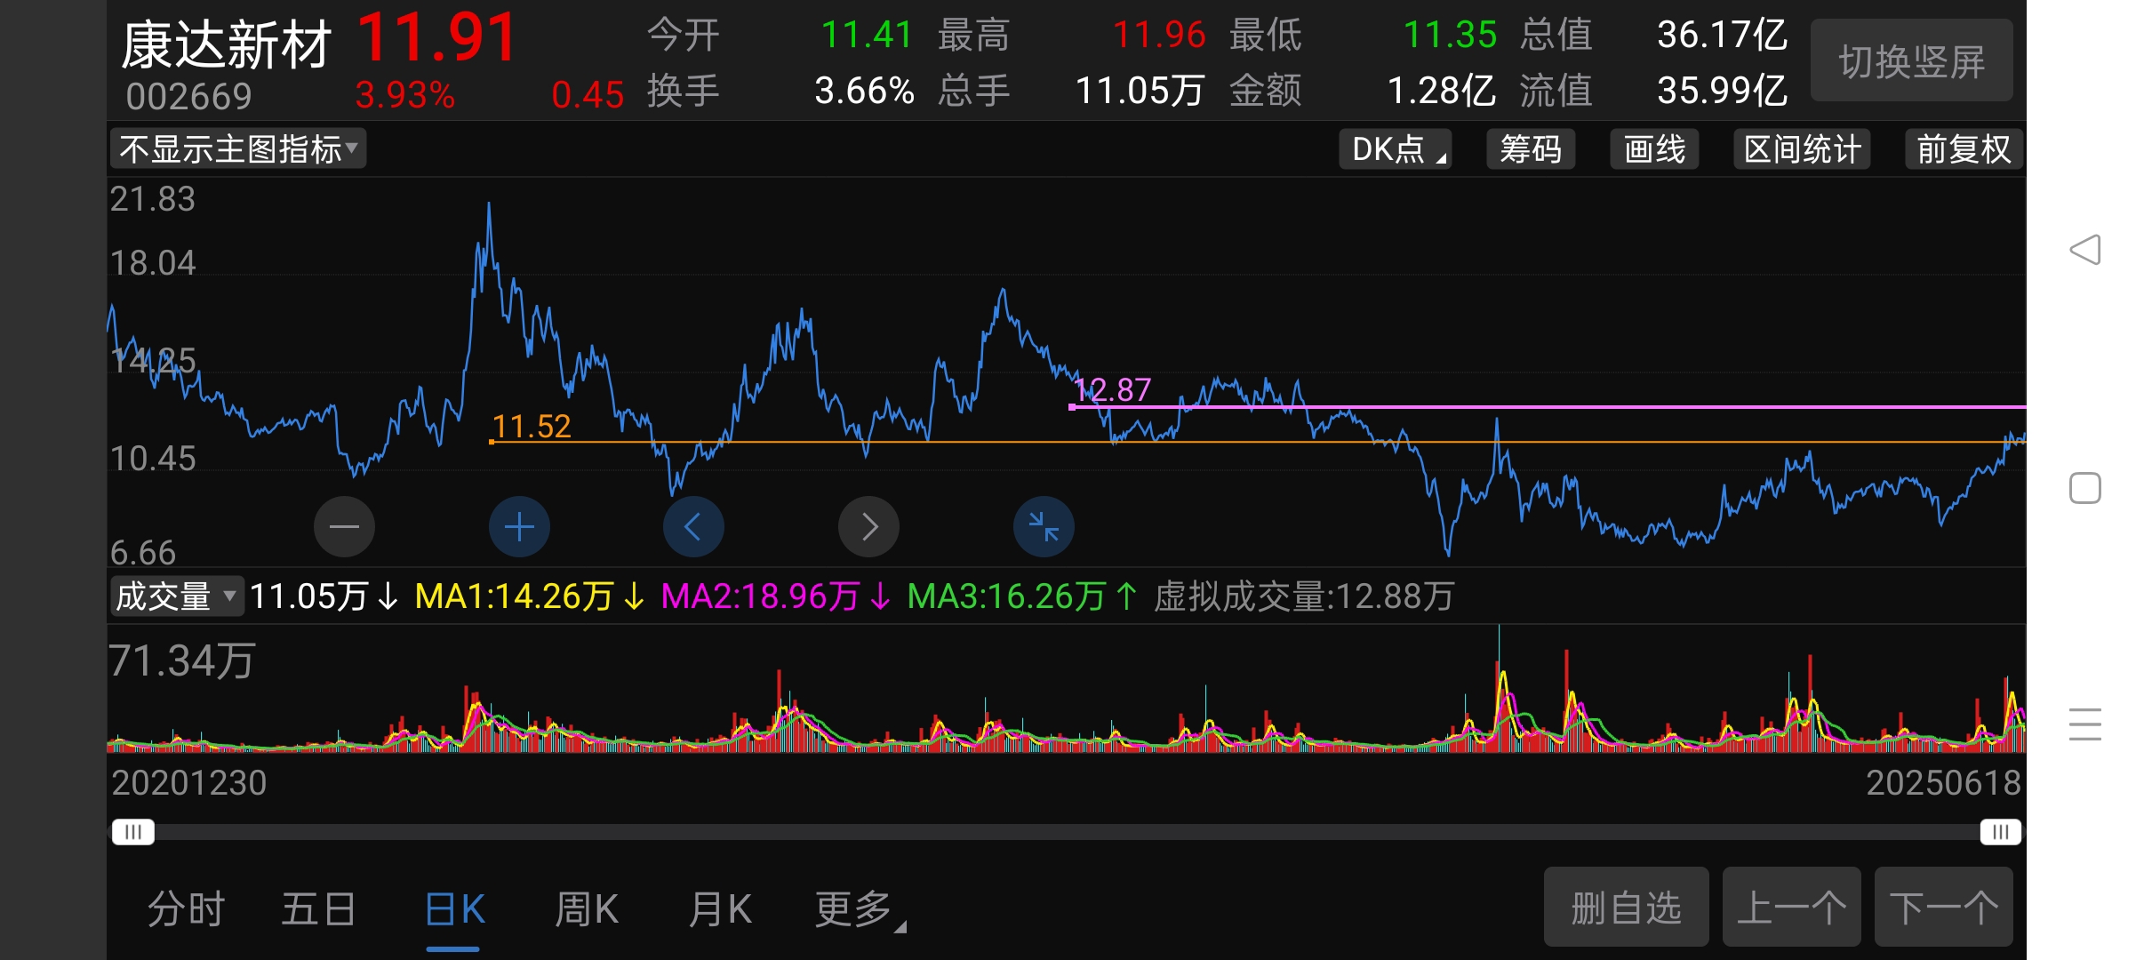Screen dimensions: 2144x960
Task: Grab the right date range slider handle
Action: pos(2000,832)
